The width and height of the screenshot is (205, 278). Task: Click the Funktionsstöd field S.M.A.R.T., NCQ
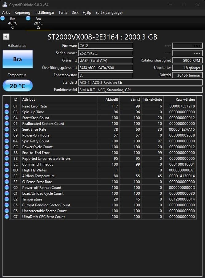[140, 90]
